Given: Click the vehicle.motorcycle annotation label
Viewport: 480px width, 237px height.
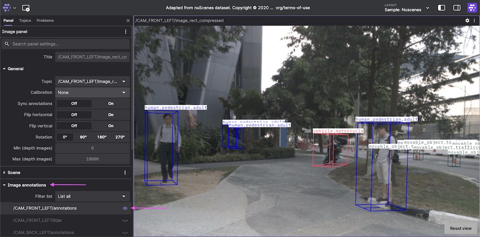Looking at the screenshot, I should 338,131.
